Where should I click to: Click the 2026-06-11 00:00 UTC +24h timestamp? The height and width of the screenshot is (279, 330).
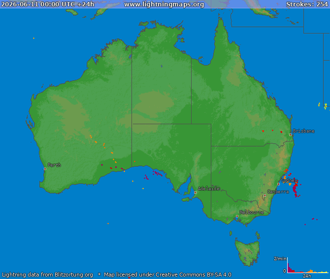[x=48, y=4]
